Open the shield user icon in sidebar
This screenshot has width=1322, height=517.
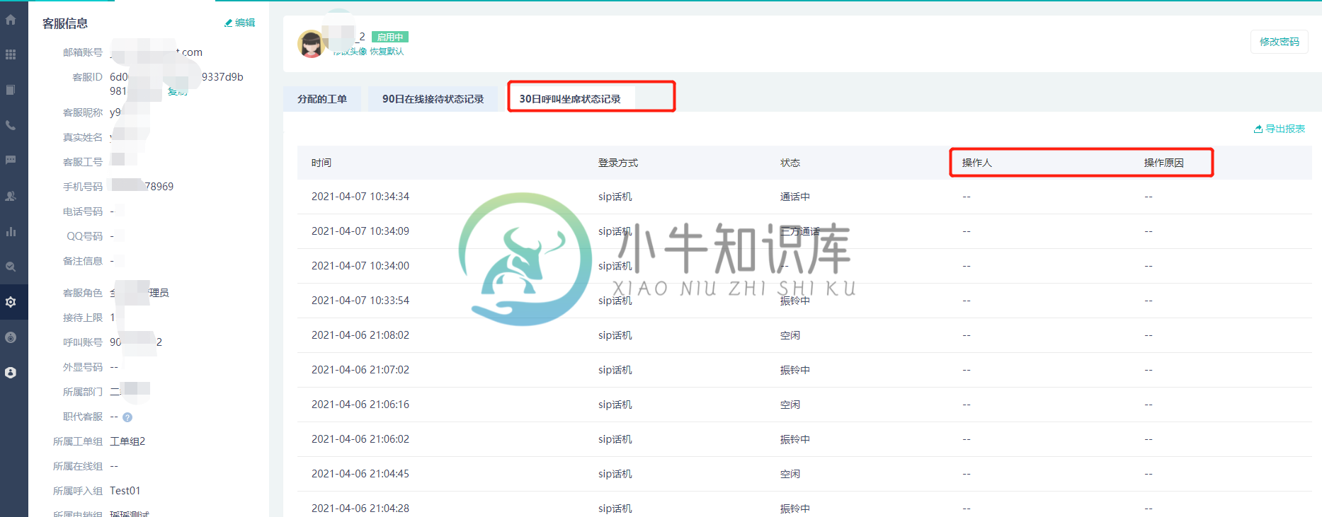pyautogui.click(x=11, y=373)
